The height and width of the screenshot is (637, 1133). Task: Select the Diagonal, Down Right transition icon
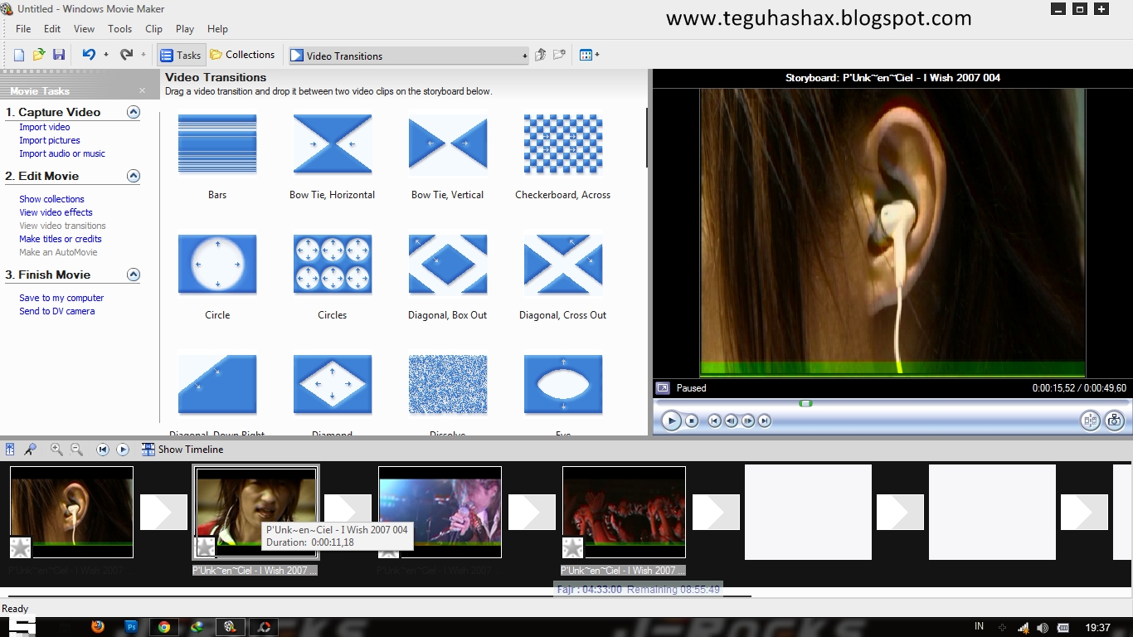[x=217, y=385]
